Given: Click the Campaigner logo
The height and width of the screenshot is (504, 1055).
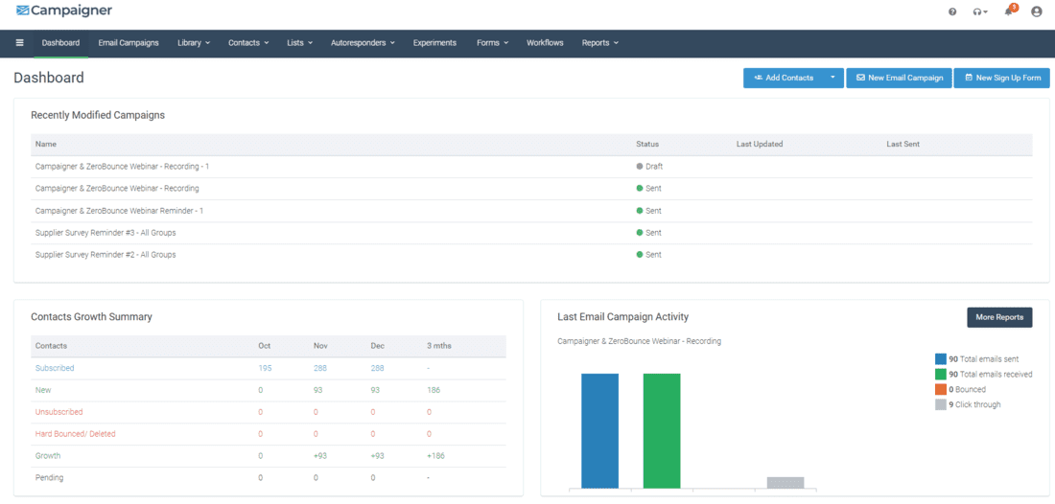Looking at the screenshot, I should coord(64,11).
